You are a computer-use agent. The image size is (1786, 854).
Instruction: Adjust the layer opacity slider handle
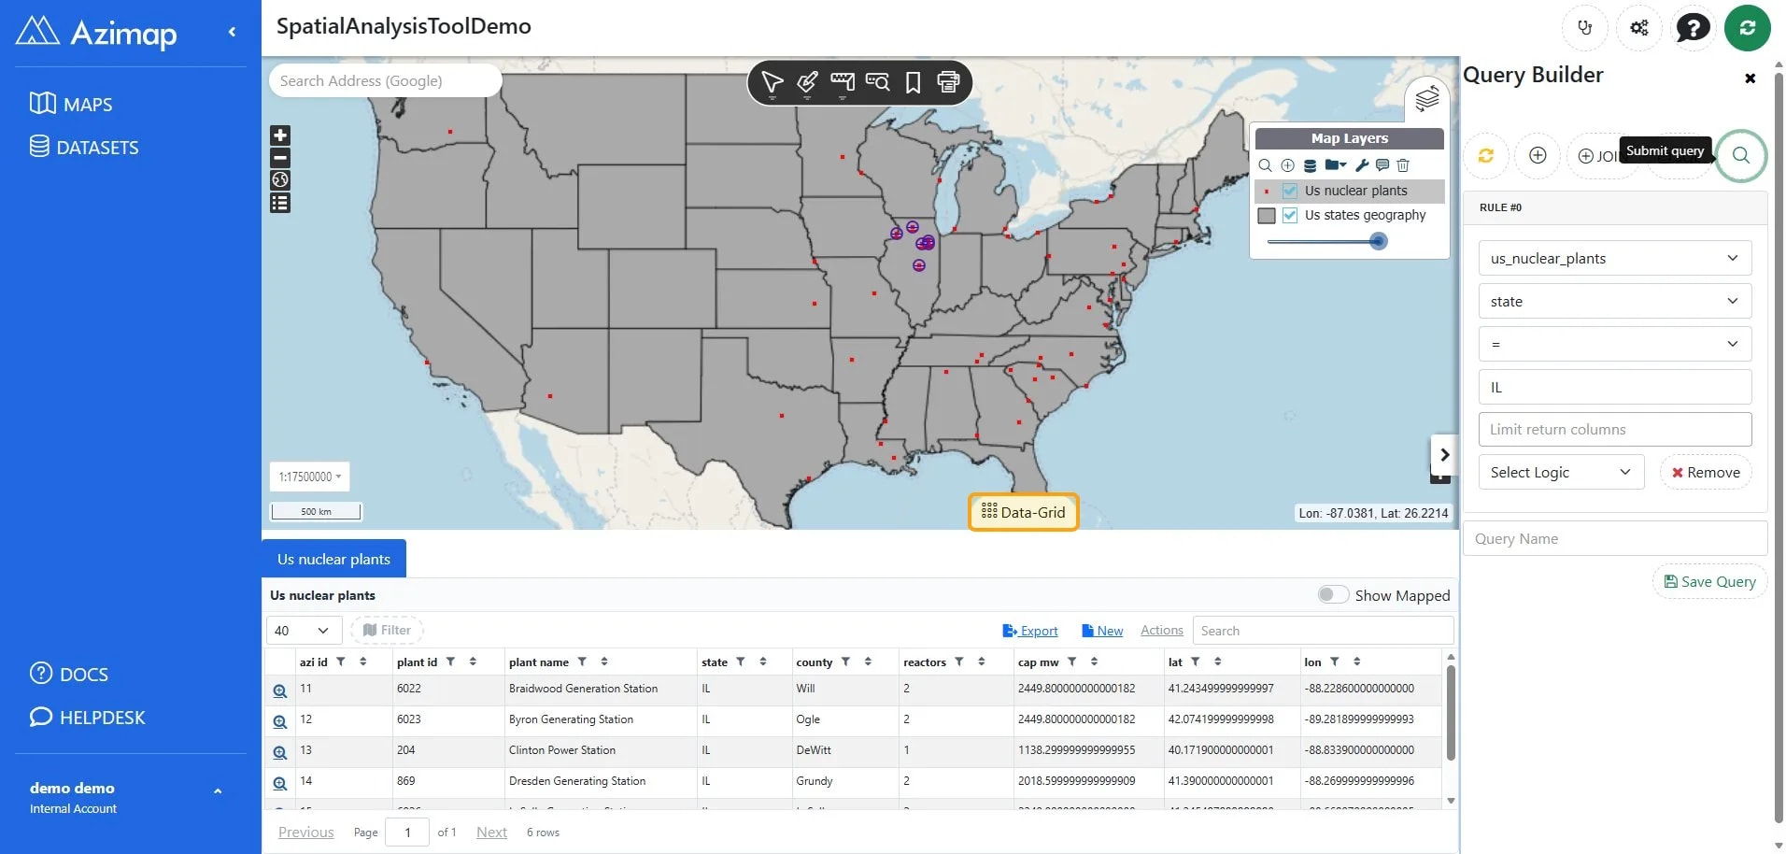pyautogui.click(x=1378, y=241)
